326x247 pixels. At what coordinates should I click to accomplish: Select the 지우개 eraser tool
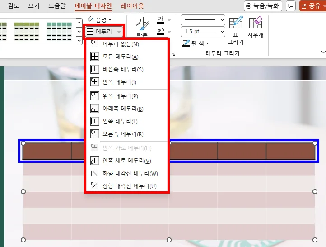[256, 27]
